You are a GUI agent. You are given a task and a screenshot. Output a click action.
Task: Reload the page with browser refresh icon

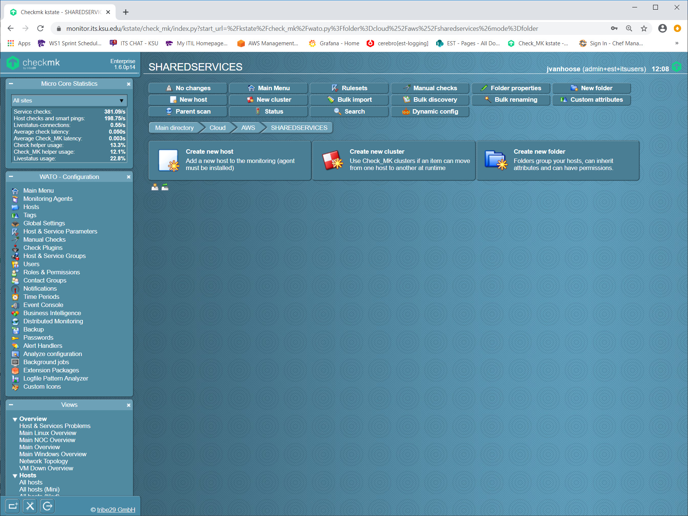pos(40,29)
